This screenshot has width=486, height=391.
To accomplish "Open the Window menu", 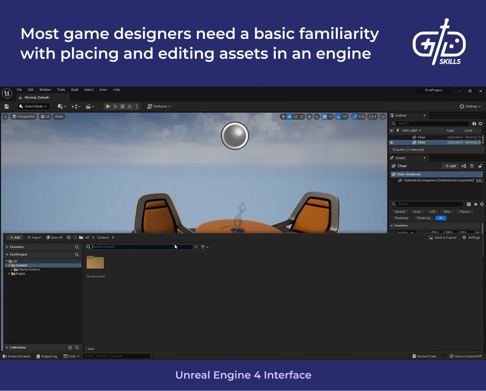I will coord(45,90).
